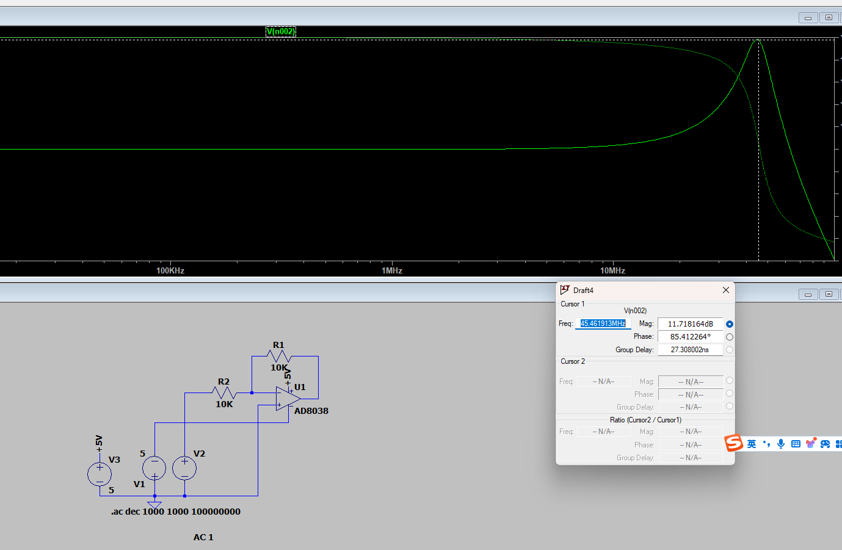Image resolution: width=842 pixels, height=550 pixels.
Task: Select voltage source V3
Action: [x=100, y=474]
